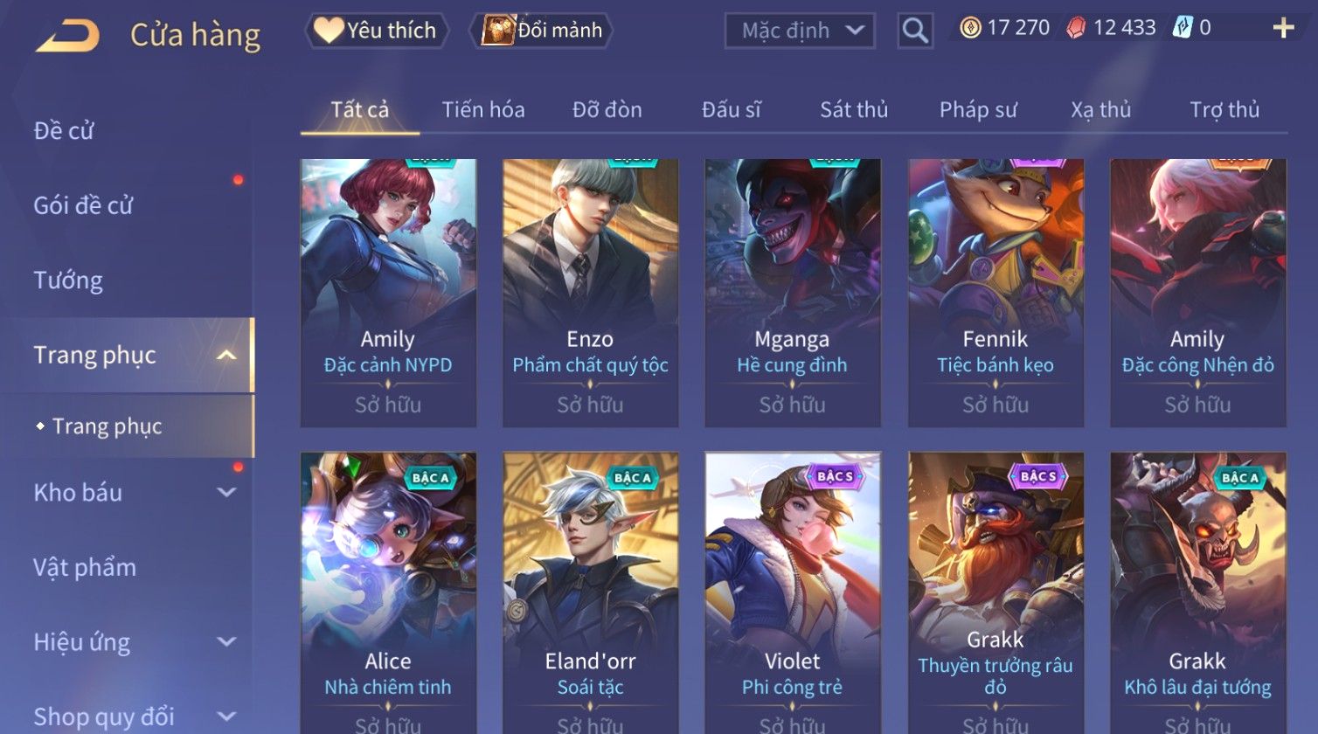Switch to the Tiến hóa tab
The width and height of the screenshot is (1318, 734).
(x=483, y=110)
